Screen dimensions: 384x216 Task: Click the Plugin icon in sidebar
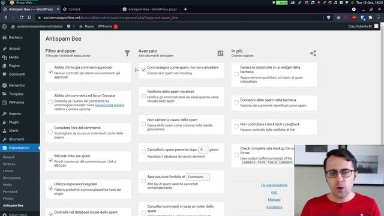click(4, 122)
